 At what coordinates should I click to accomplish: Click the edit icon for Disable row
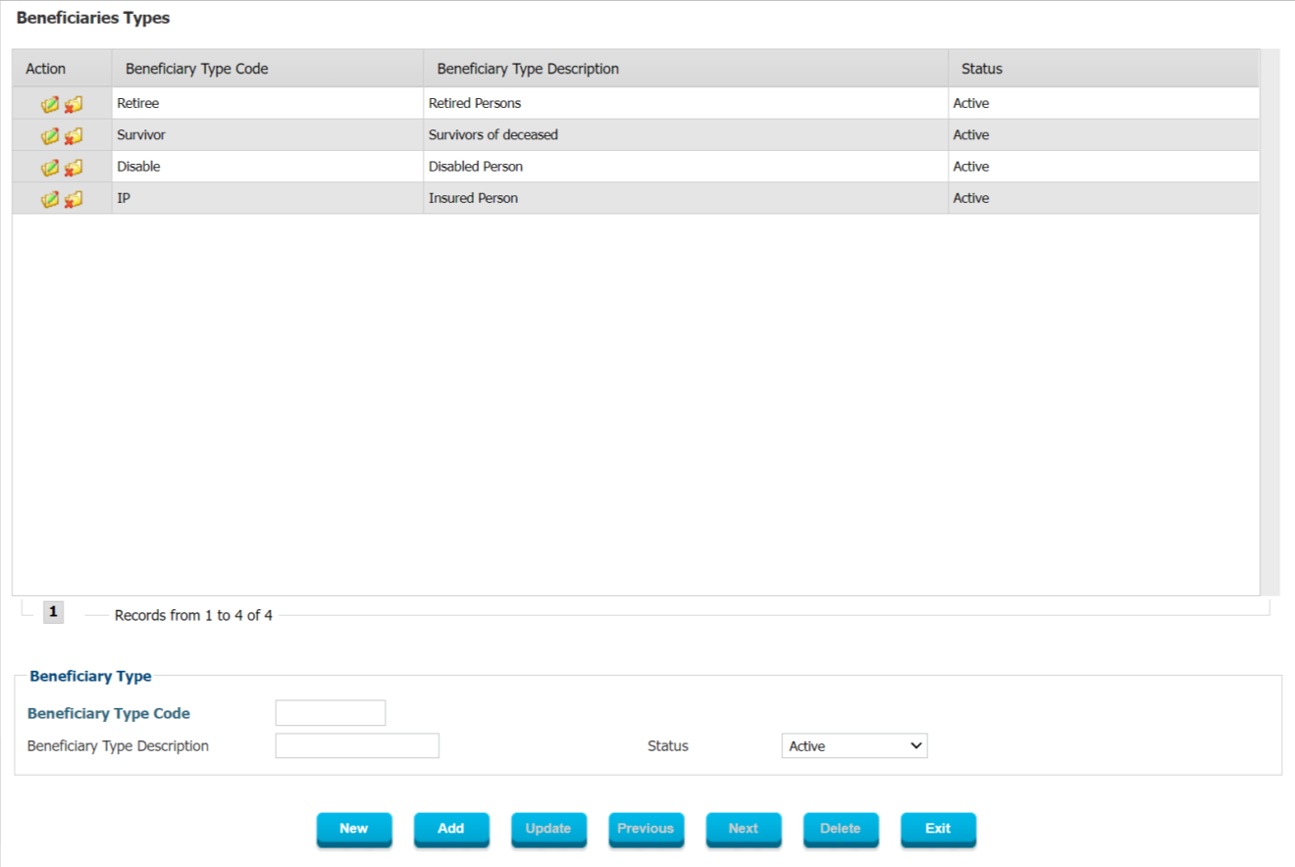[50, 167]
